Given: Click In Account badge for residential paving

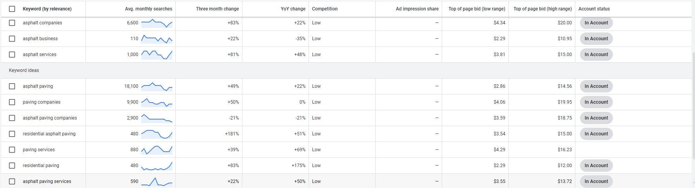Looking at the screenshot, I should (596, 166).
